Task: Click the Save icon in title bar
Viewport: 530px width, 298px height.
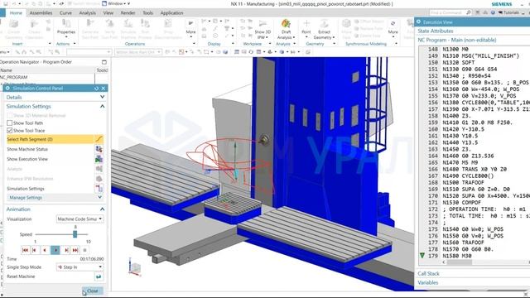Action: tap(6, 3)
